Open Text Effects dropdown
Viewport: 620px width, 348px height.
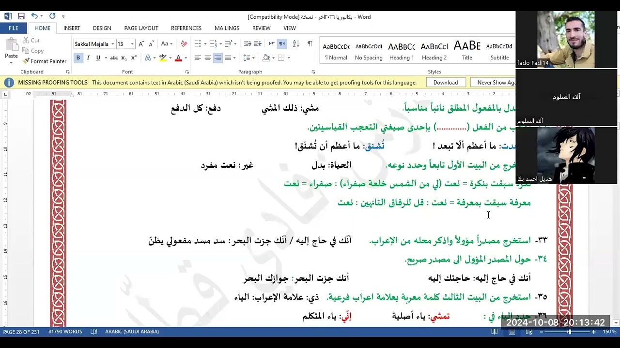click(x=154, y=58)
